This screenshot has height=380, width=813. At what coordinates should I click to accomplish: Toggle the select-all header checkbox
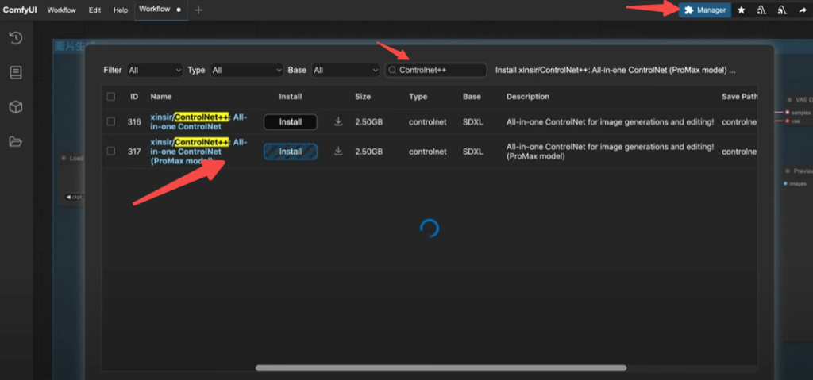[x=110, y=97]
